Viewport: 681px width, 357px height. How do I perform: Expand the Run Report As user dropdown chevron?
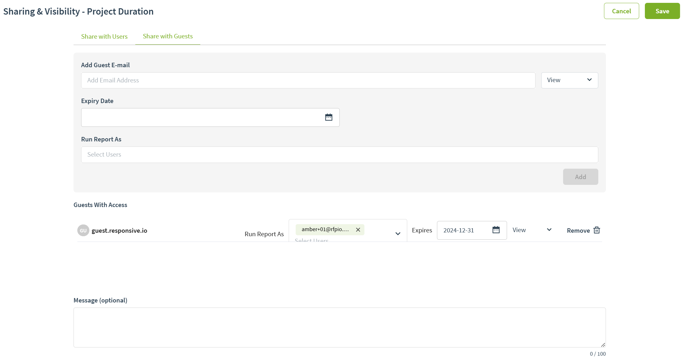click(x=398, y=234)
